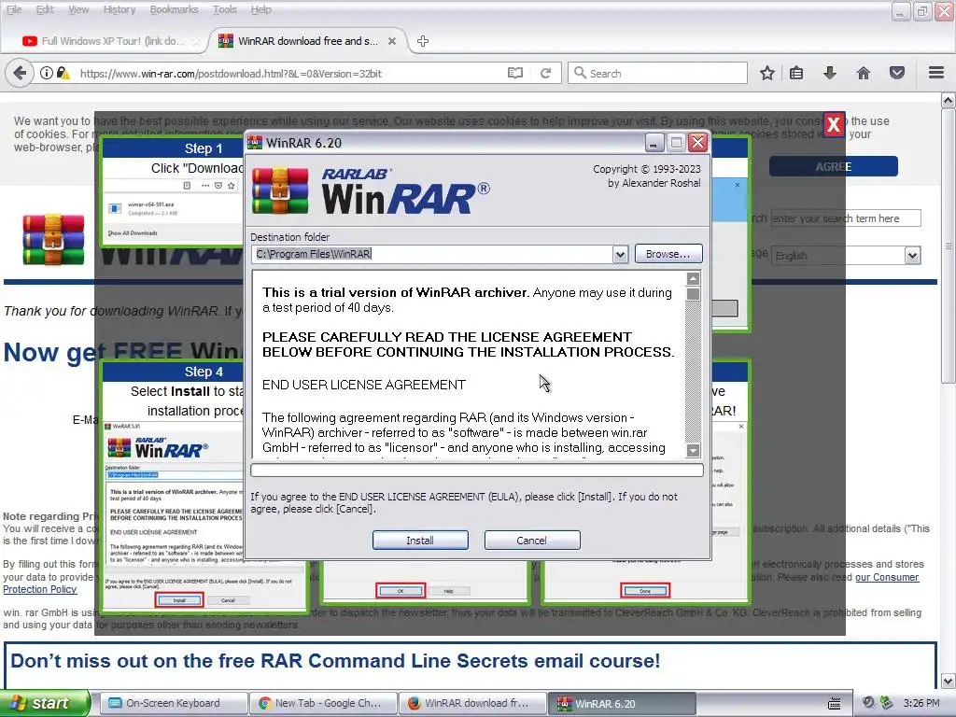Image resolution: width=956 pixels, height=717 pixels.
Task: Click the Firefox Search box
Action: (657, 73)
